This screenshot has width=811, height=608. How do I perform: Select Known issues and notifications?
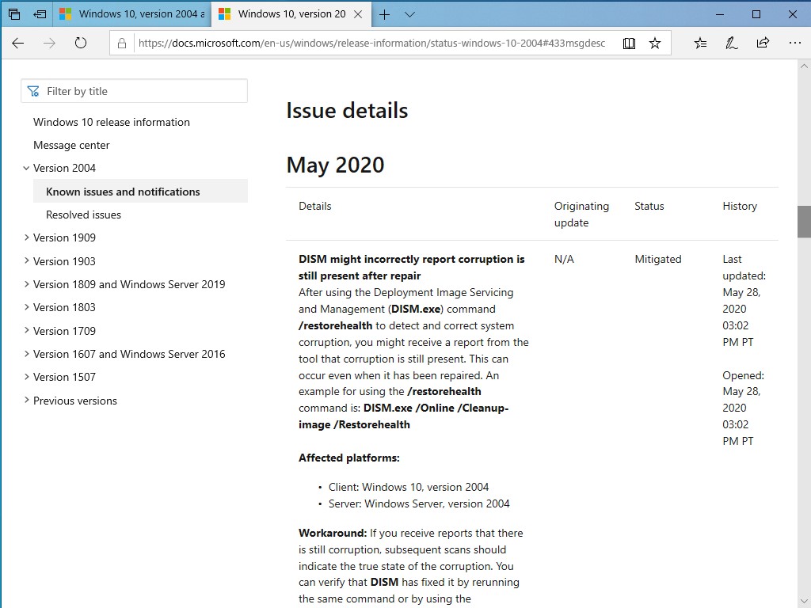pos(123,192)
